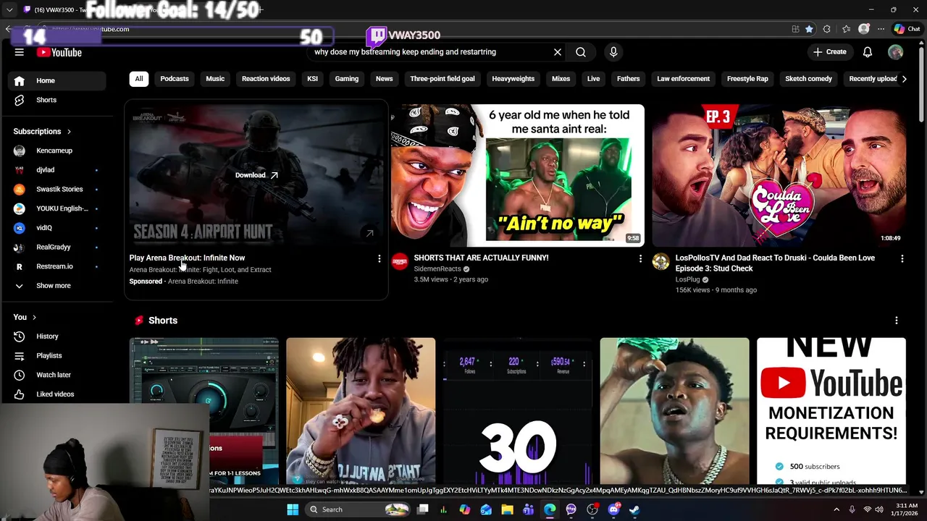
Task: Open Copilot Chat in Edge toolbar
Action: (906, 29)
